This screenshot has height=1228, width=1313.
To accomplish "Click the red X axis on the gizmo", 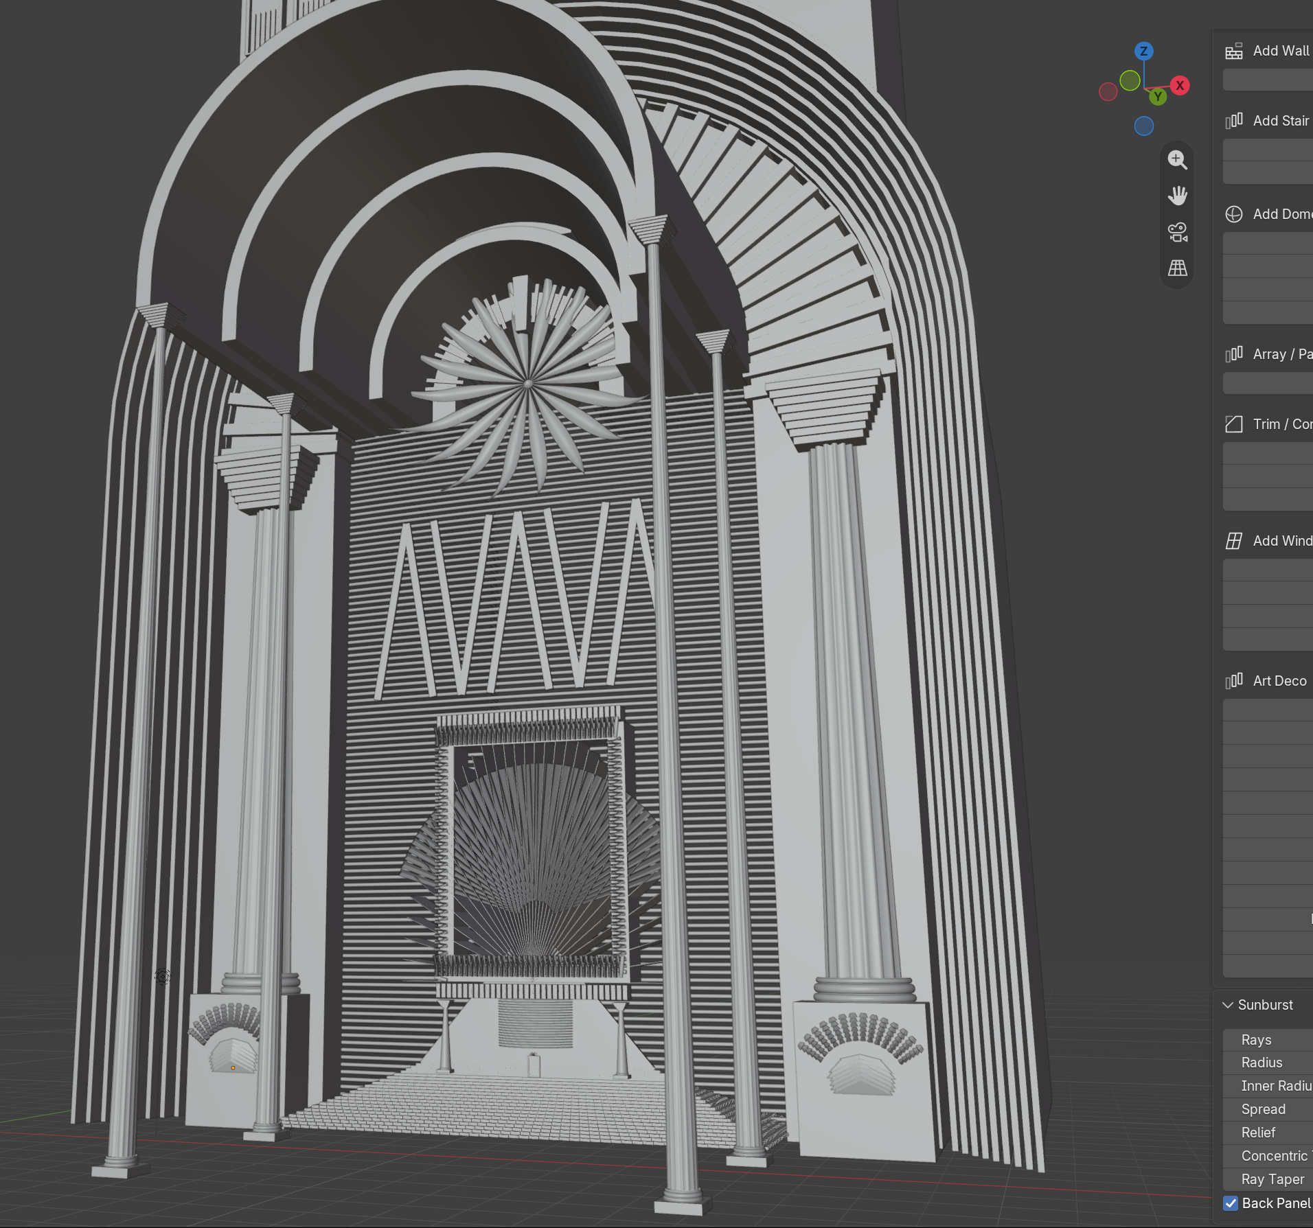I will coord(1180,86).
